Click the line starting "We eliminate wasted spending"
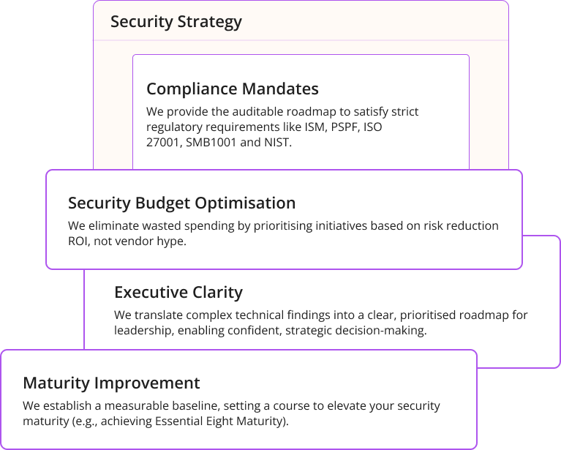The height and width of the screenshot is (450, 561). 283,226
